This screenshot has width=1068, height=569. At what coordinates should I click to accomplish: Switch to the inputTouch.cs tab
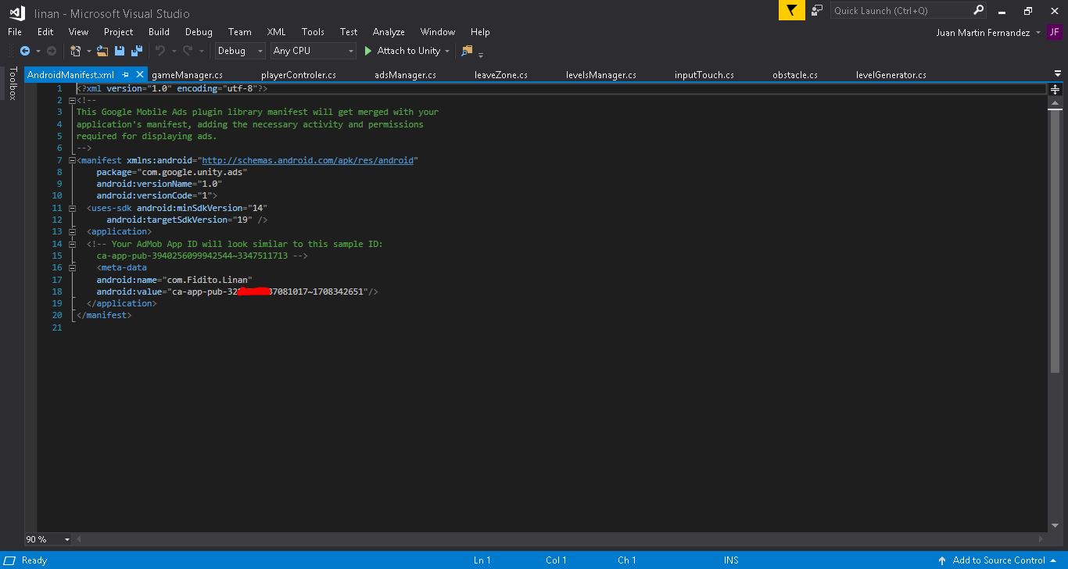point(704,75)
